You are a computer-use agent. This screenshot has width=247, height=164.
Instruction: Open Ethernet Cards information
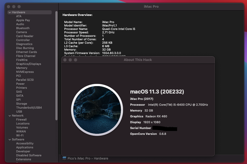coord(27,52)
